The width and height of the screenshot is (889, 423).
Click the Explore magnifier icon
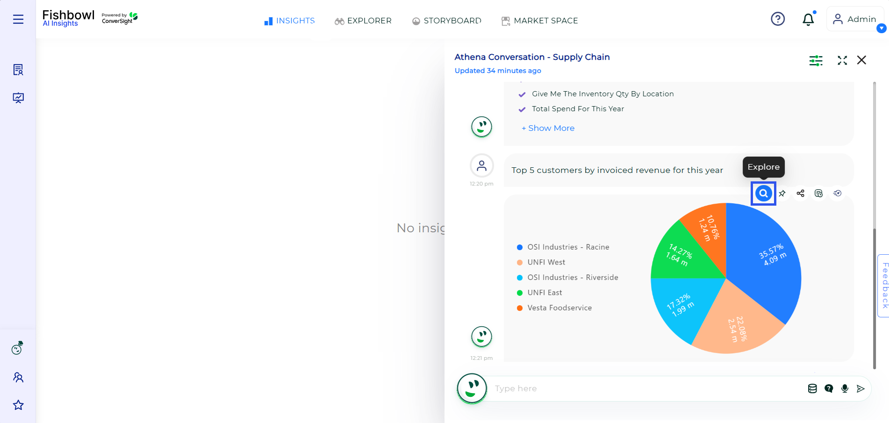click(x=763, y=193)
